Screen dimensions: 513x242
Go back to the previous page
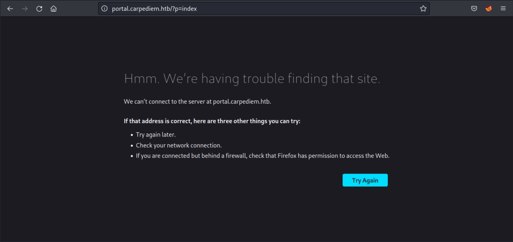pos(10,9)
